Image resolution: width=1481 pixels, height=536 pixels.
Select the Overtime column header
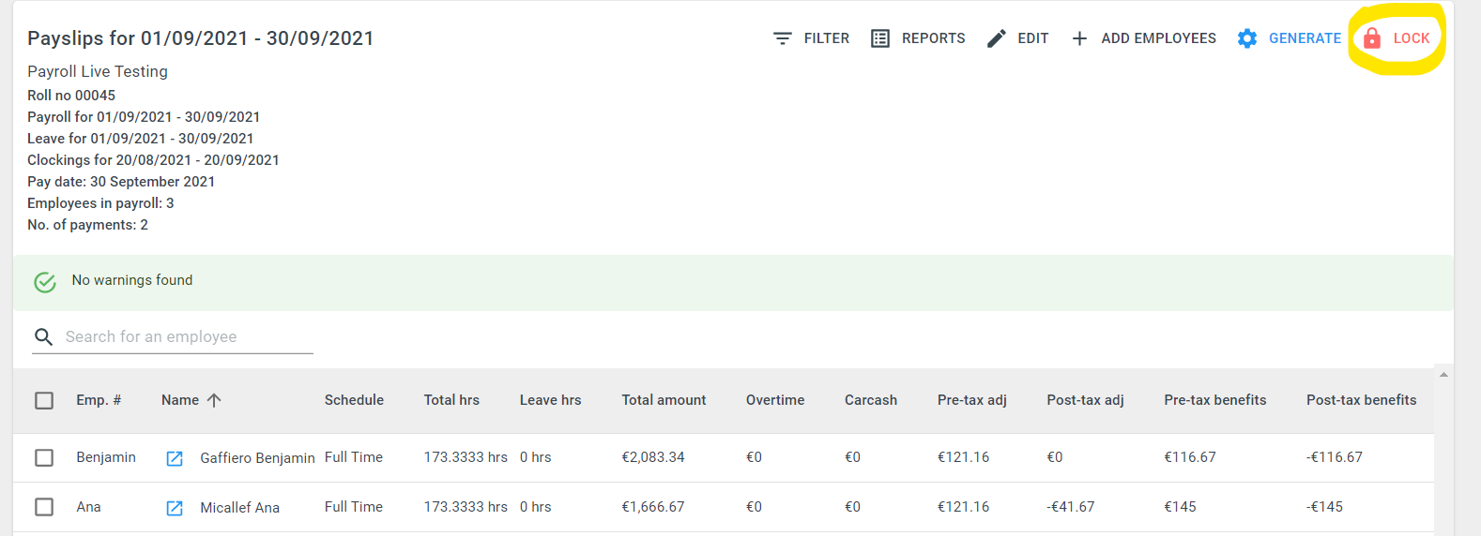pos(775,400)
